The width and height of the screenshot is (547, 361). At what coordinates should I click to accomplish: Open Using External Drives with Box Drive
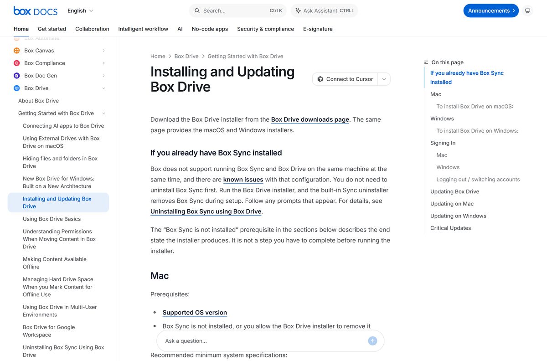coord(61,142)
